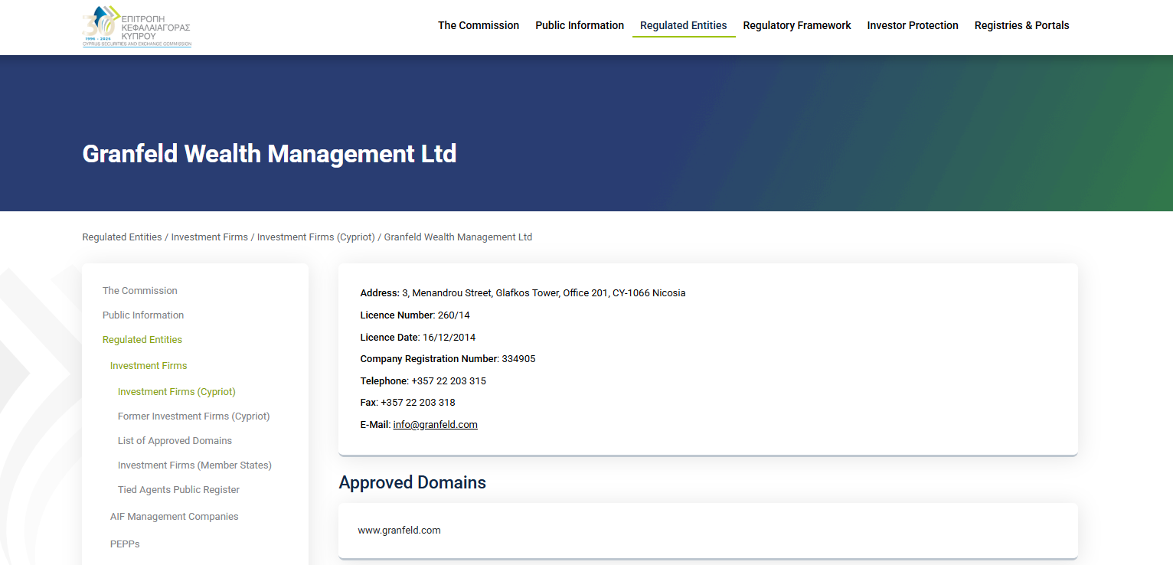
Task: Click Company Registration Number 334905 text
Action: pyautogui.click(x=448, y=359)
